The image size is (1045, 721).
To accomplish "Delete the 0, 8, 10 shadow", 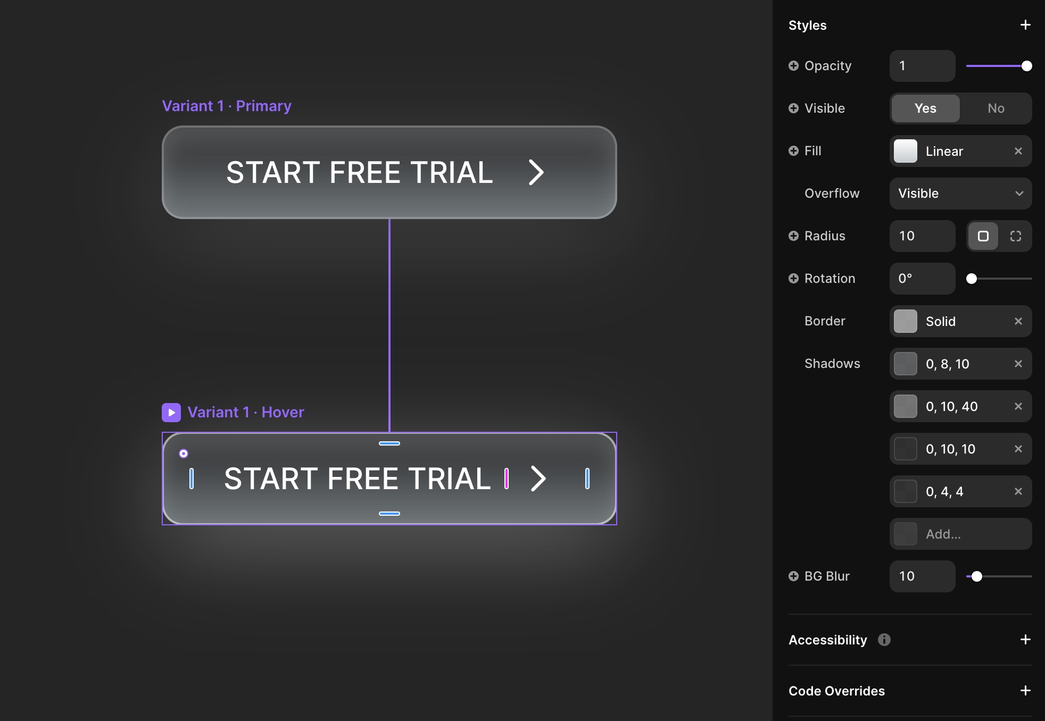I will click(x=1018, y=364).
